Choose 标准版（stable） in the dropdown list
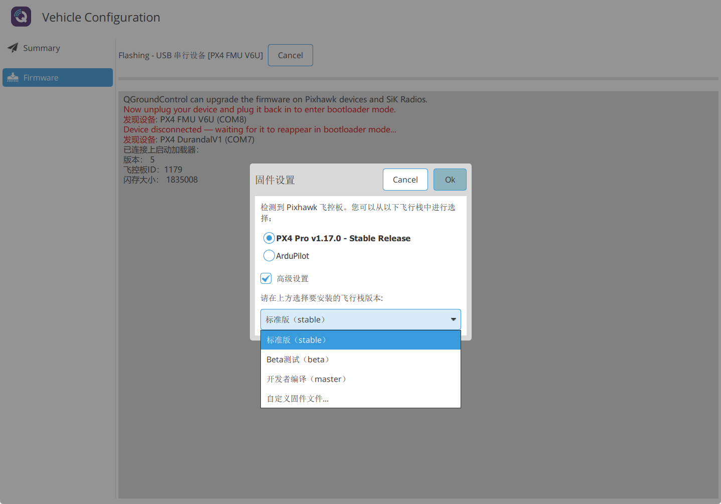Viewport: 721px width, 504px height. coord(361,340)
